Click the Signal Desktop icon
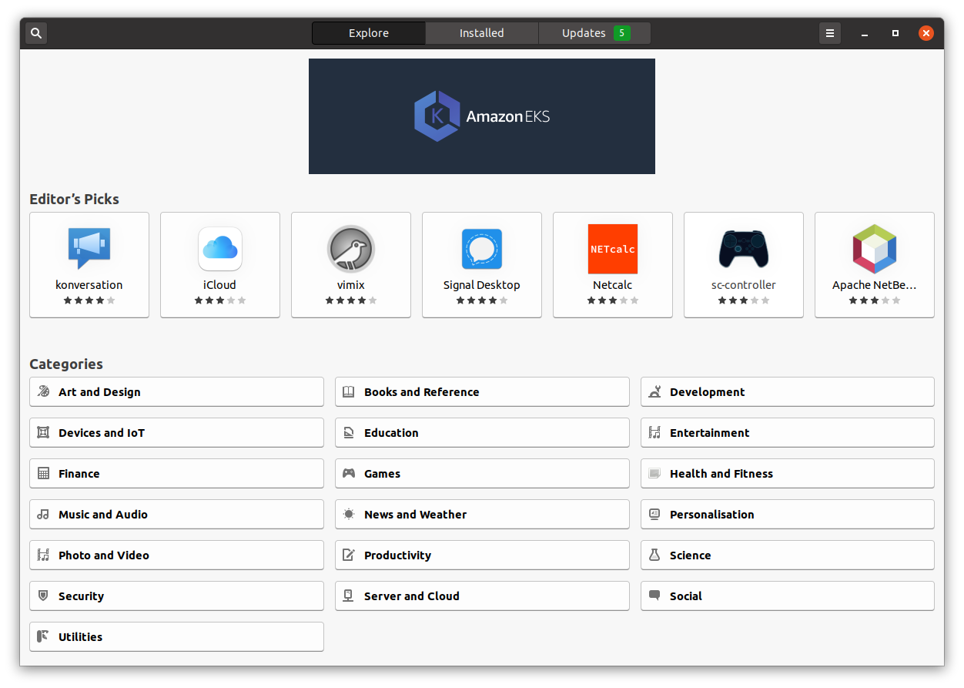 (482, 248)
